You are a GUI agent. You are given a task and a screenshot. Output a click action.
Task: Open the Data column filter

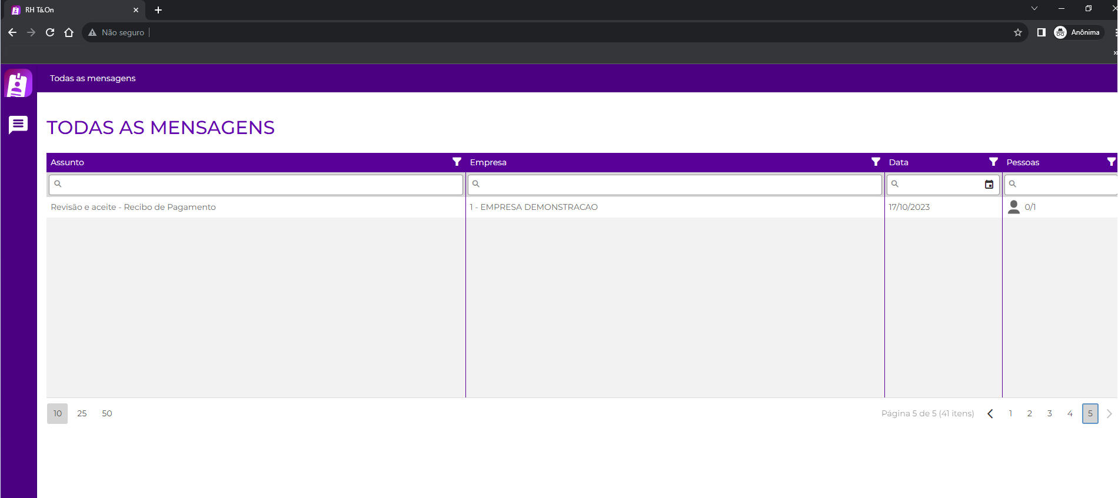click(993, 162)
